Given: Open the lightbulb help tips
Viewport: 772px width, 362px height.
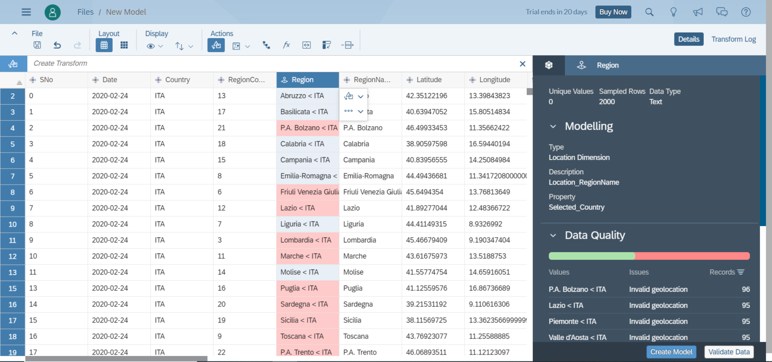Looking at the screenshot, I should pos(674,12).
